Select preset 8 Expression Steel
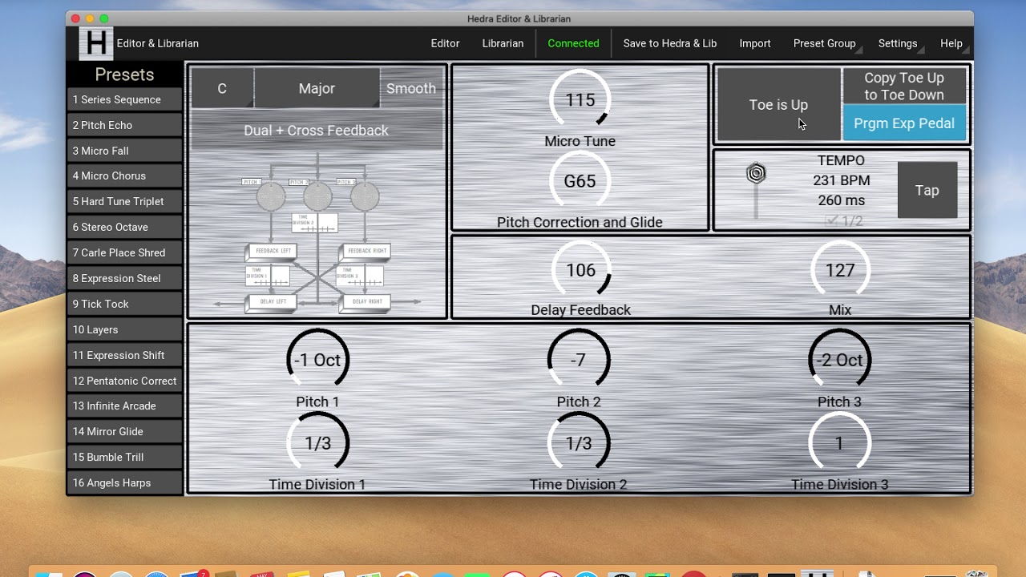1026x577 pixels. (125, 278)
